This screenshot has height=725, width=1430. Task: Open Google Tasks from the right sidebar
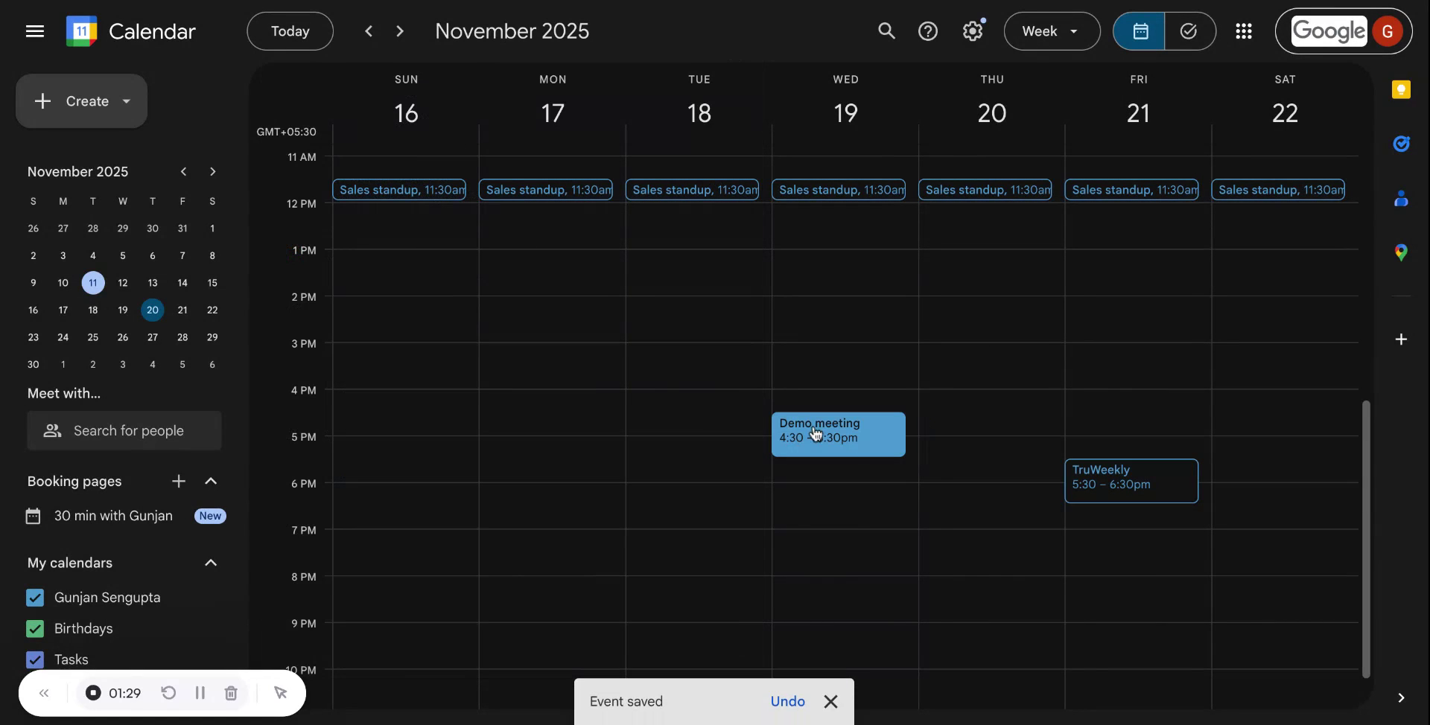(1402, 144)
